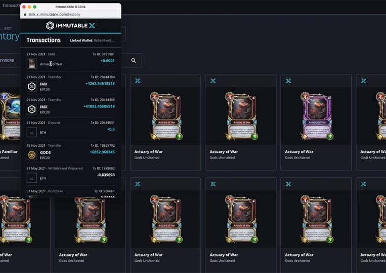Open the Academy Familiar card image
The image size is (386, 273).
10,116
